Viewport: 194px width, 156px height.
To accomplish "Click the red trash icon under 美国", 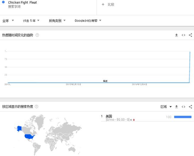I will (x=134, y=120).
